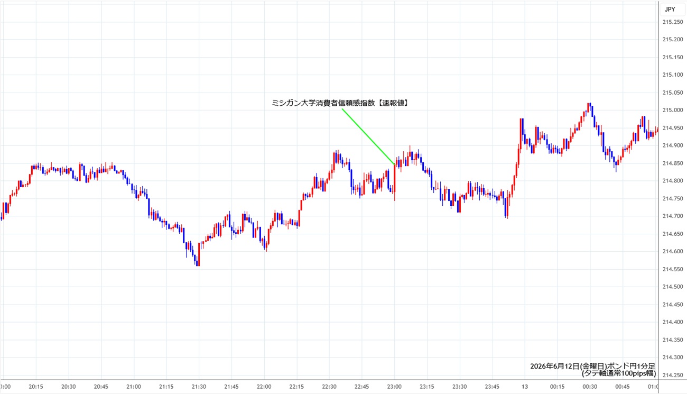Click the 23:00 time axis label
The width and height of the screenshot is (687, 394).
pyautogui.click(x=395, y=387)
